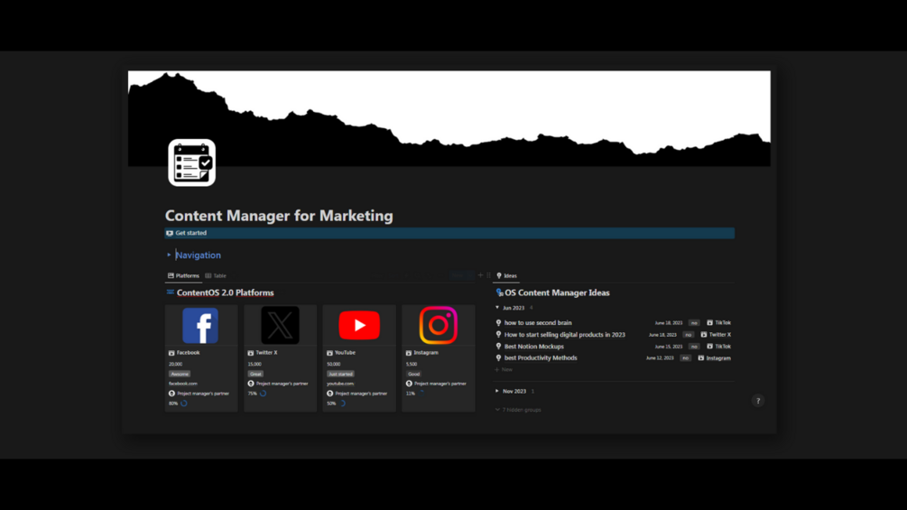Screen dimensions: 907x510
Task: Click the person avatar icon on the Twitter X card
Action: point(251,384)
